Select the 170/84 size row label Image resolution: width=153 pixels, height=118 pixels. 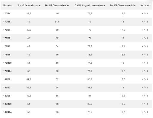click(7, 13)
